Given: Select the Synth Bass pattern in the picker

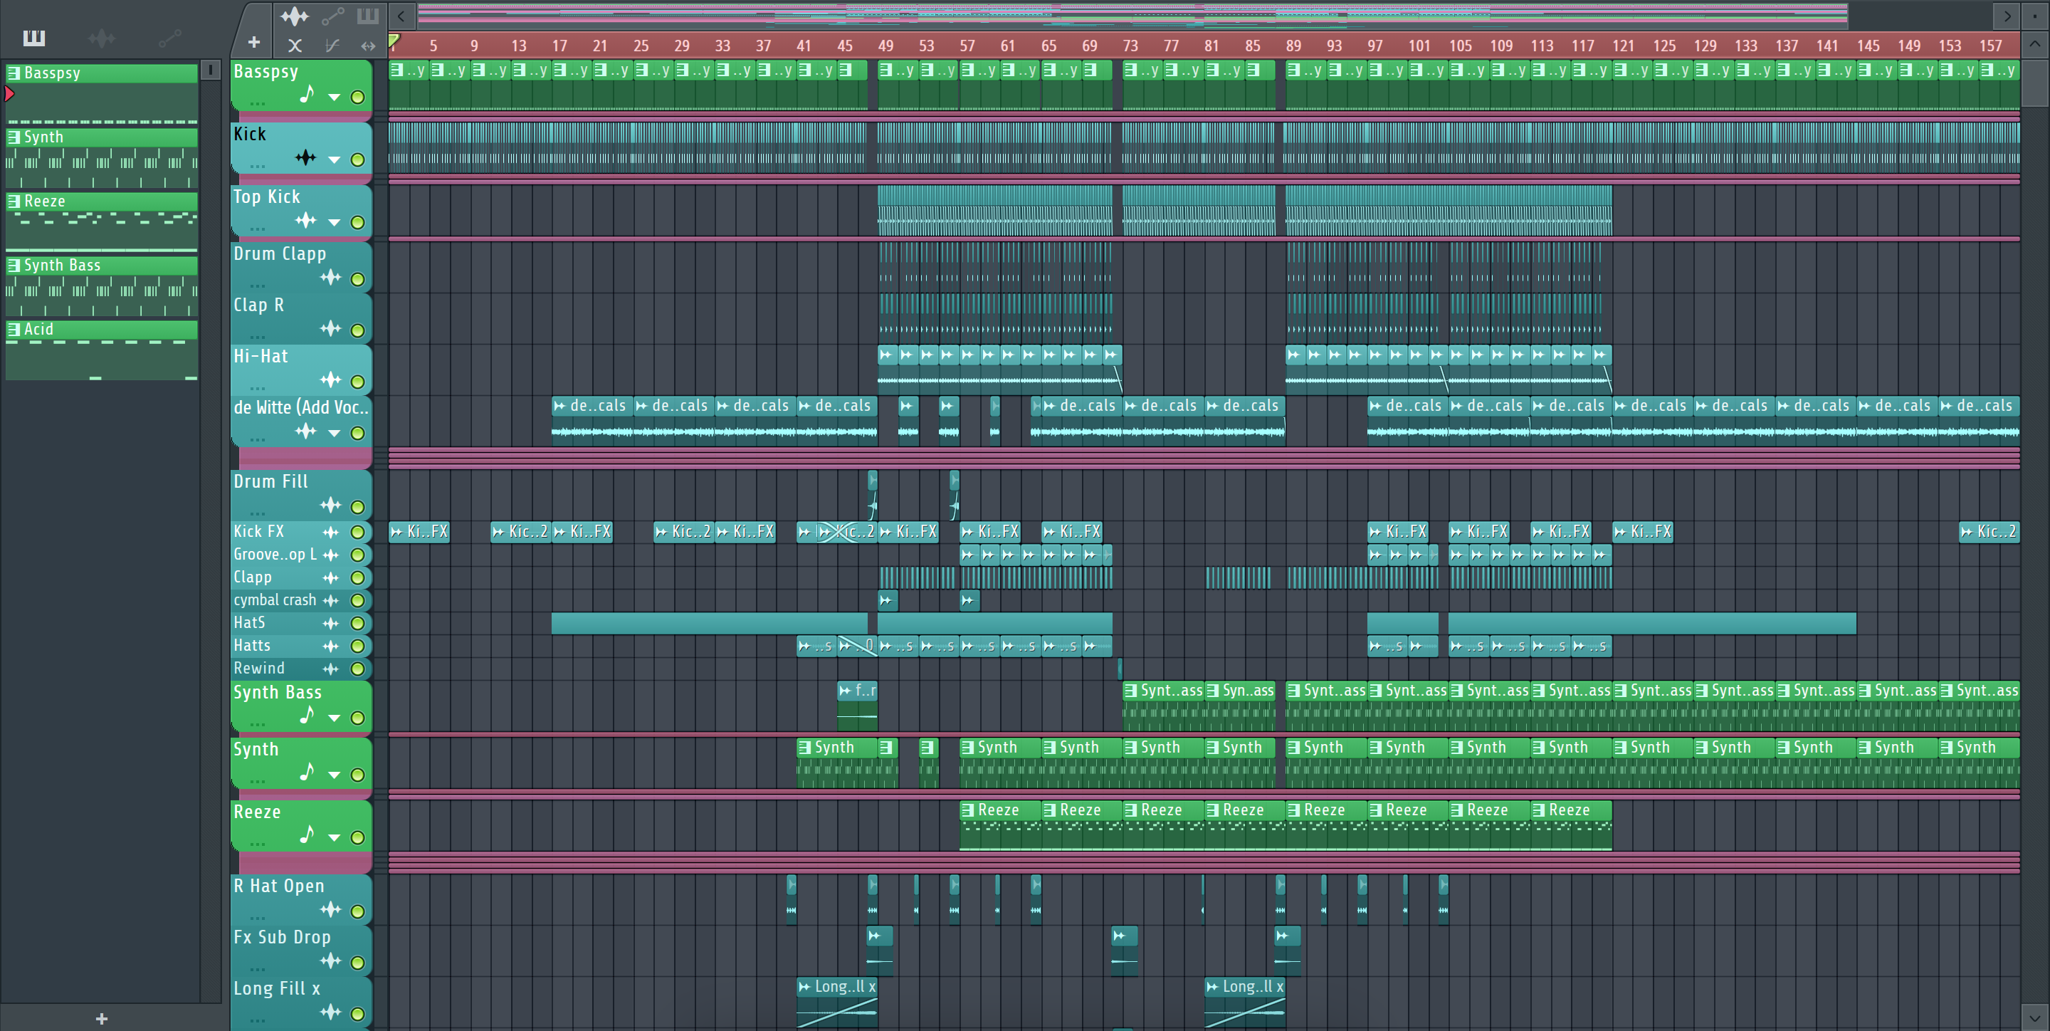Looking at the screenshot, I should pyautogui.click(x=102, y=286).
